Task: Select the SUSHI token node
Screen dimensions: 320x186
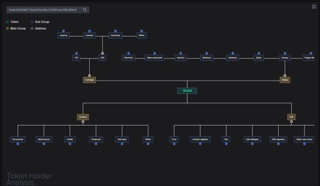Action: pyautogui.click(x=187, y=91)
